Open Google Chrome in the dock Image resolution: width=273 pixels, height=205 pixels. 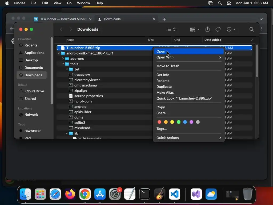[85, 194]
